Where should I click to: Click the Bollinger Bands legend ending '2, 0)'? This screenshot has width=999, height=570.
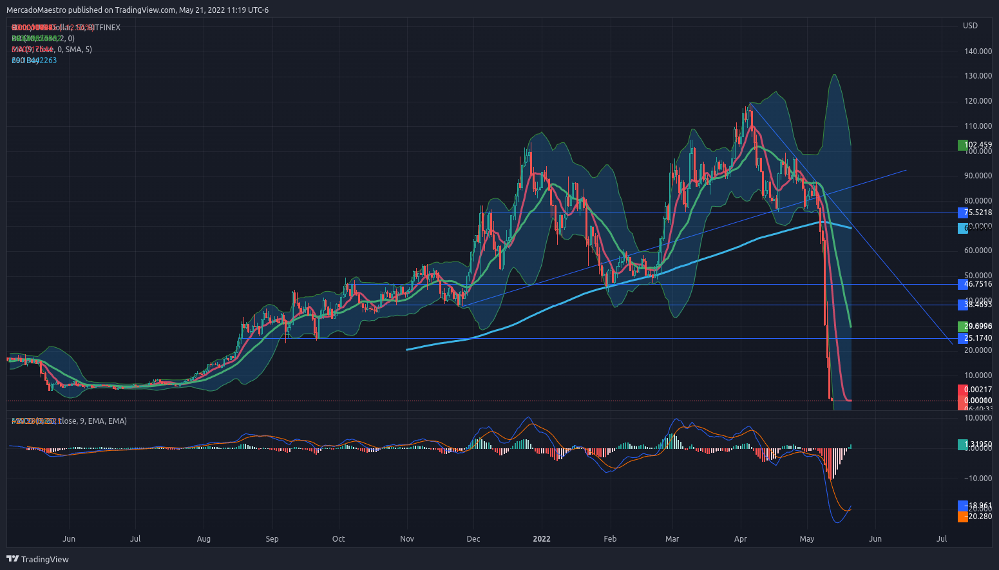pos(43,39)
